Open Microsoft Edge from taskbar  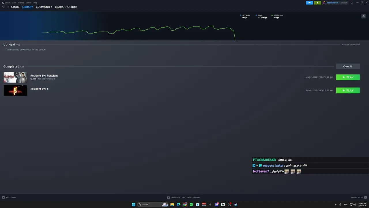pyautogui.click(x=178, y=205)
